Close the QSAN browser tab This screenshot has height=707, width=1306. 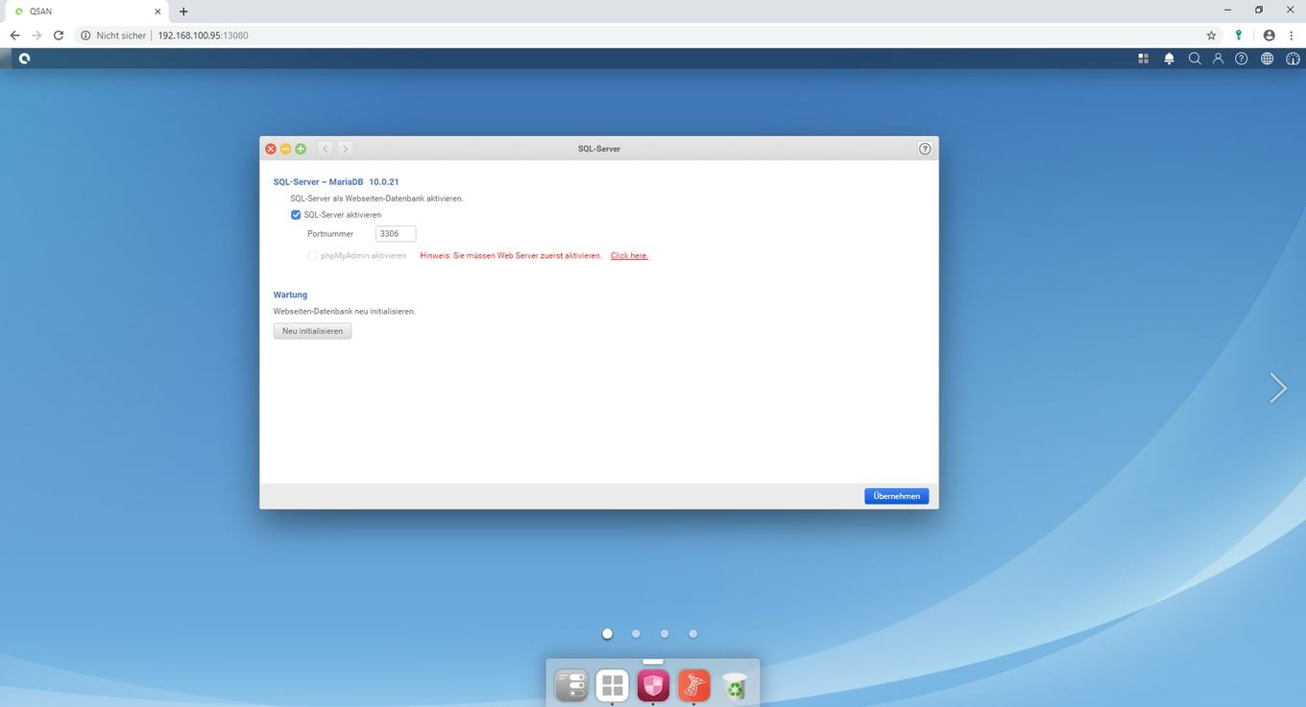click(157, 12)
